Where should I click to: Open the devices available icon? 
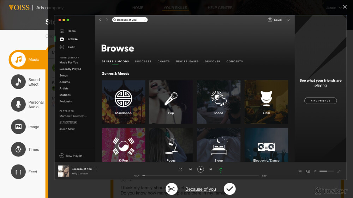click(308, 171)
